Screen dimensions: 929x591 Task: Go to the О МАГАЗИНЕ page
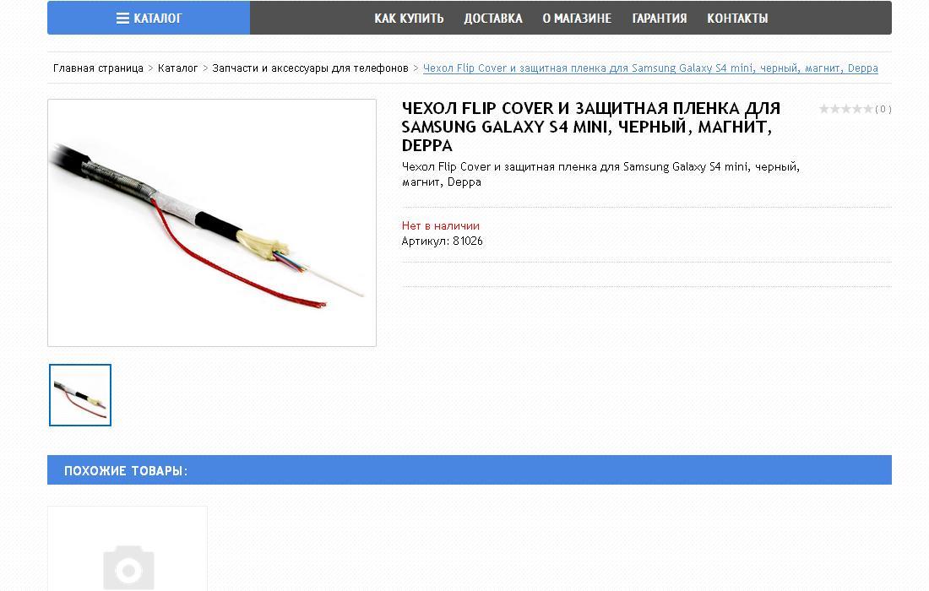point(577,19)
